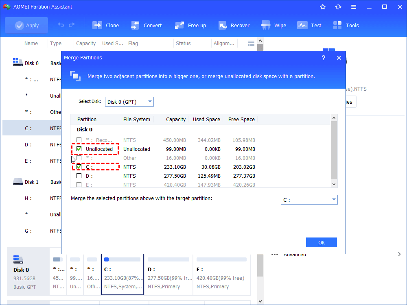The width and height of the screenshot is (407, 305).
Task: Select Disk 0 icon in disk map
Action: [x=18, y=259]
